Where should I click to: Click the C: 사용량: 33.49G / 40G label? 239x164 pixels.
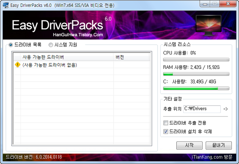(190, 81)
